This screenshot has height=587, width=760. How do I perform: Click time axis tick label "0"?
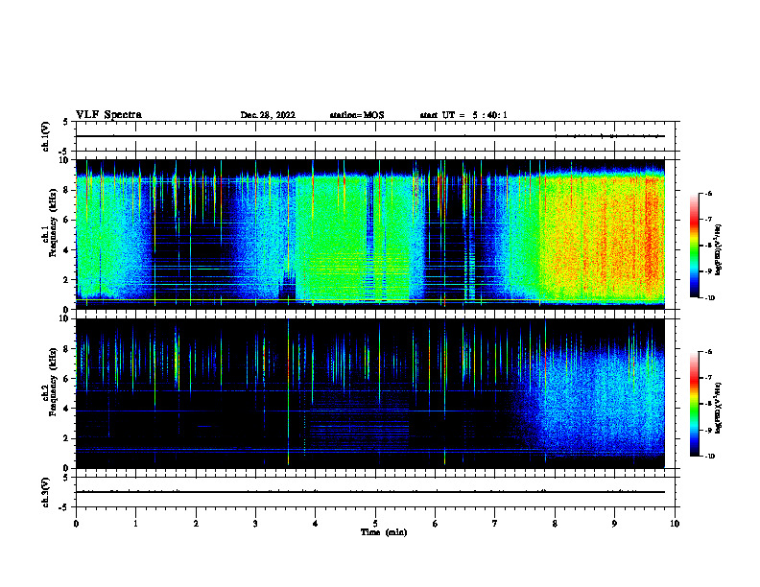(76, 524)
